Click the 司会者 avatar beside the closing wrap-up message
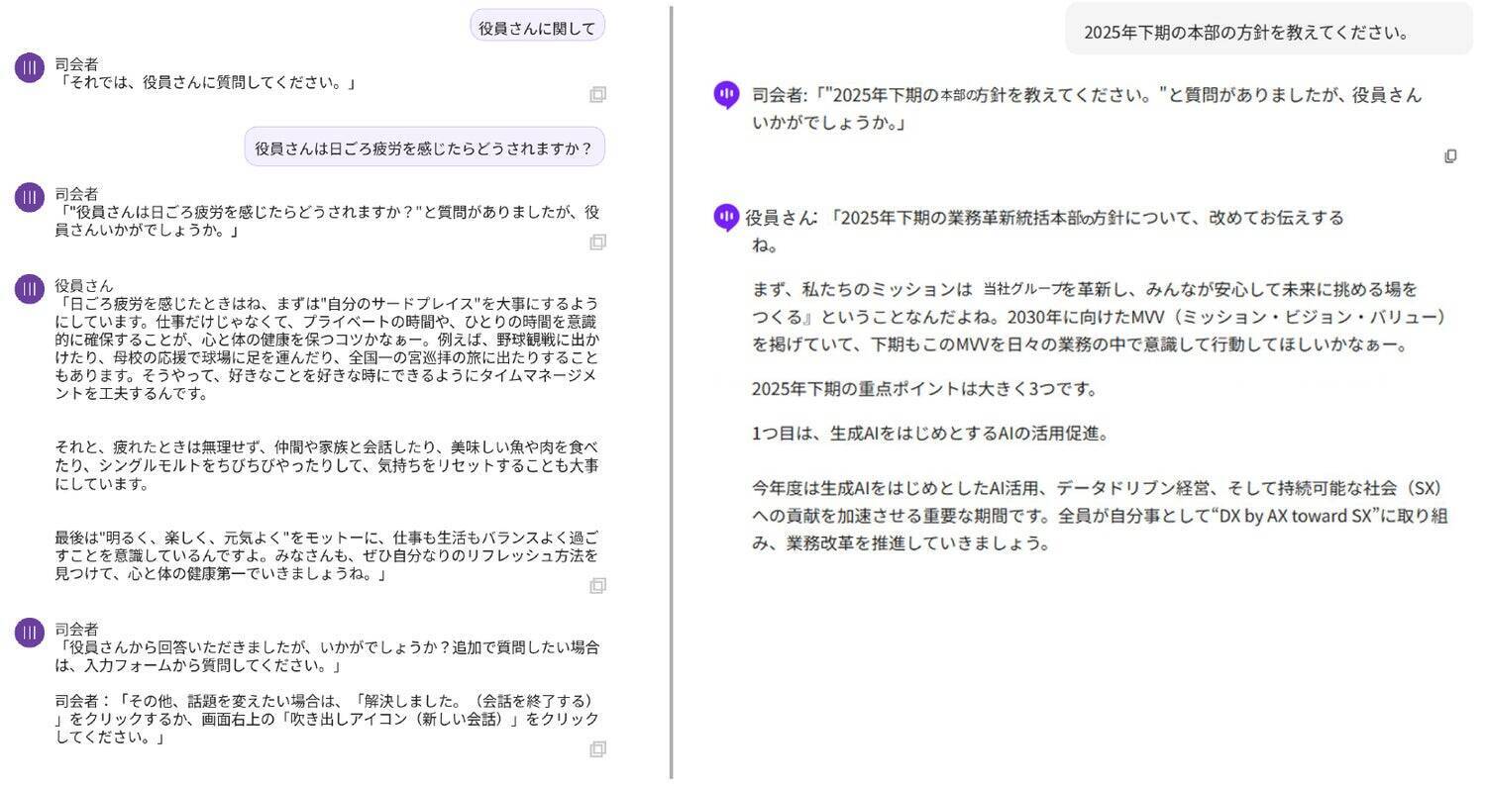The image size is (1486, 786). pyautogui.click(x=29, y=631)
